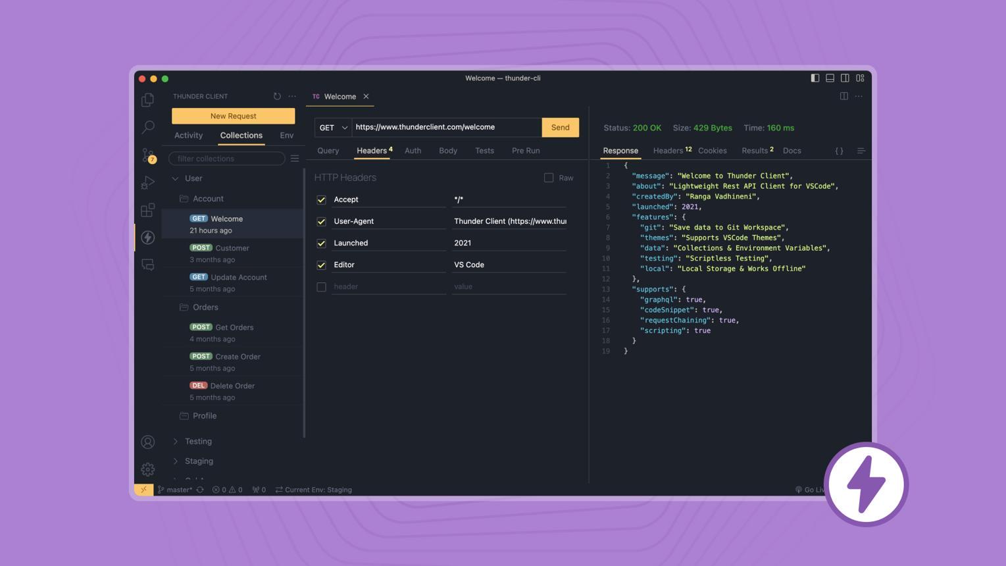Image resolution: width=1006 pixels, height=566 pixels.
Task: Open the Settings gear at bottom left
Action: tap(147, 469)
